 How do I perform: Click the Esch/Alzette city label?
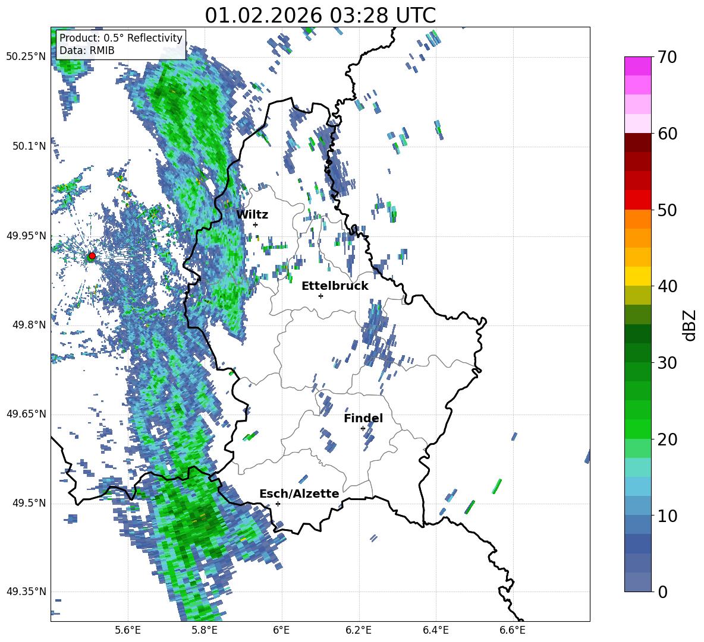(x=299, y=494)
